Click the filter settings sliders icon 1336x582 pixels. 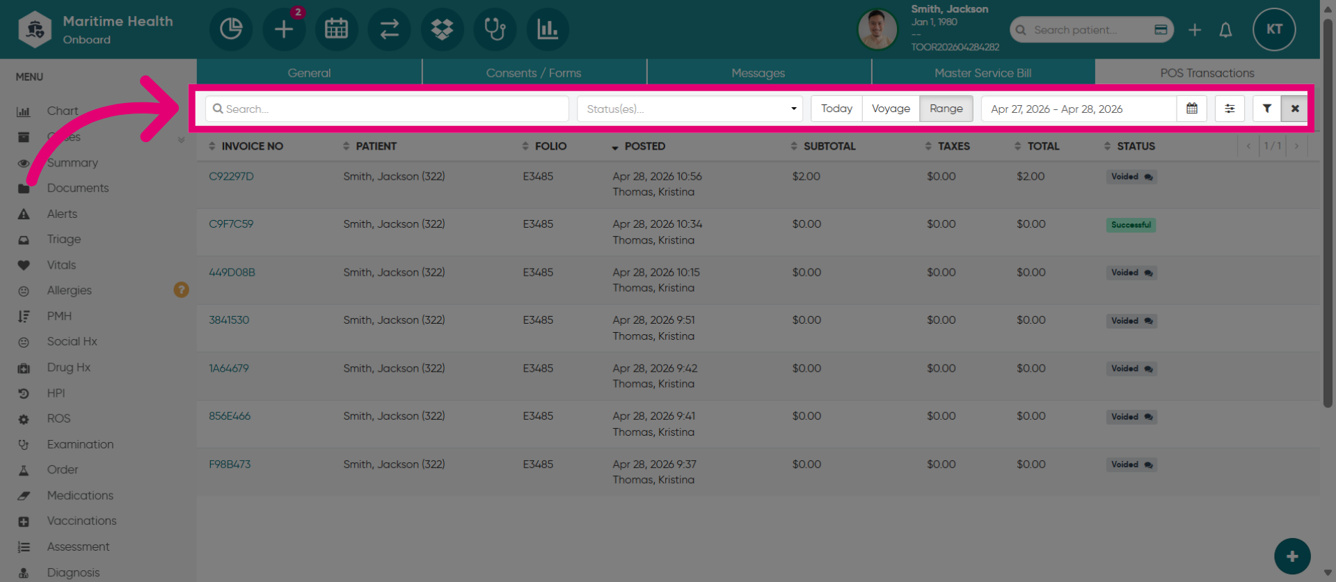point(1230,109)
